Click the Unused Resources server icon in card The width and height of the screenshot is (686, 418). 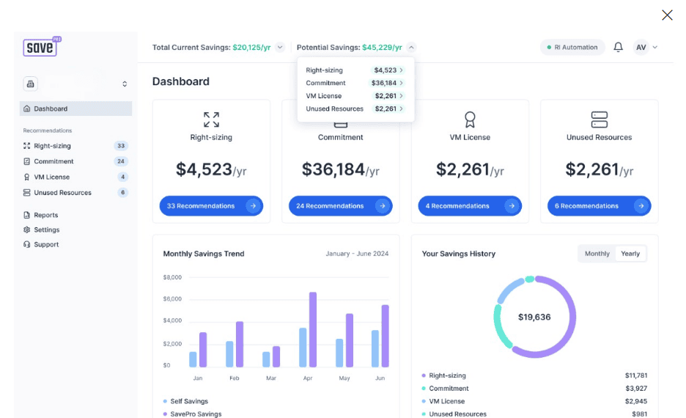[599, 120]
